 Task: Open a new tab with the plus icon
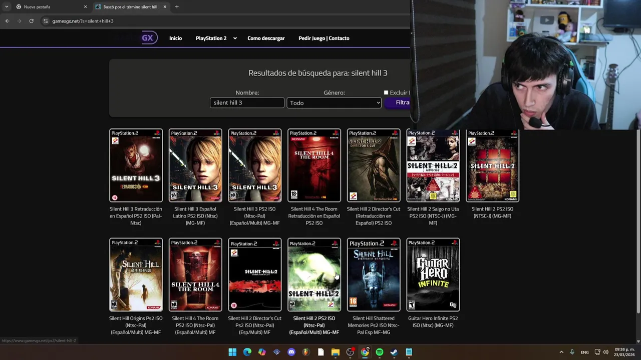tap(177, 7)
